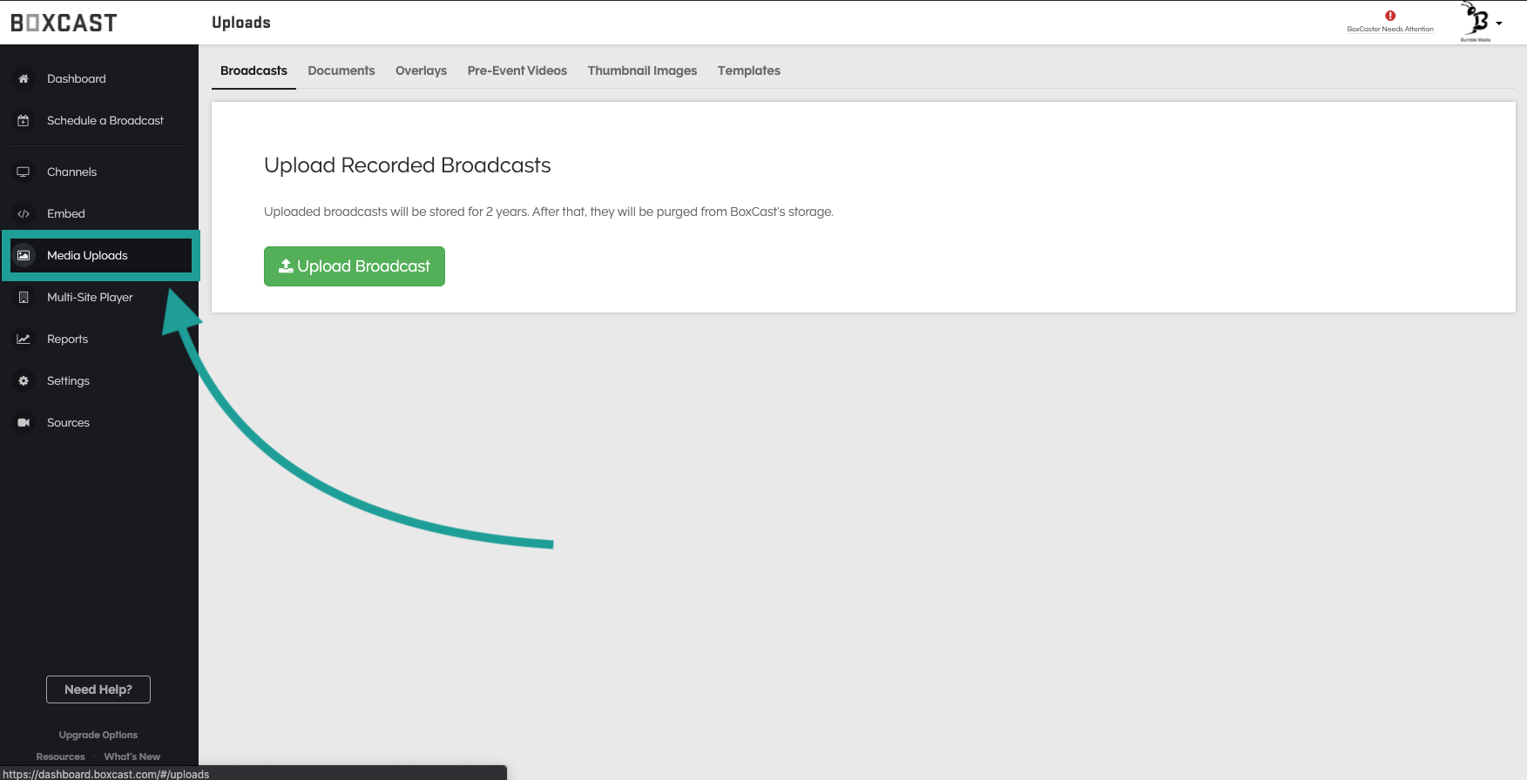Open the What's New link
The width and height of the screenshot is (1527, 780).
(x=132, y=756)
